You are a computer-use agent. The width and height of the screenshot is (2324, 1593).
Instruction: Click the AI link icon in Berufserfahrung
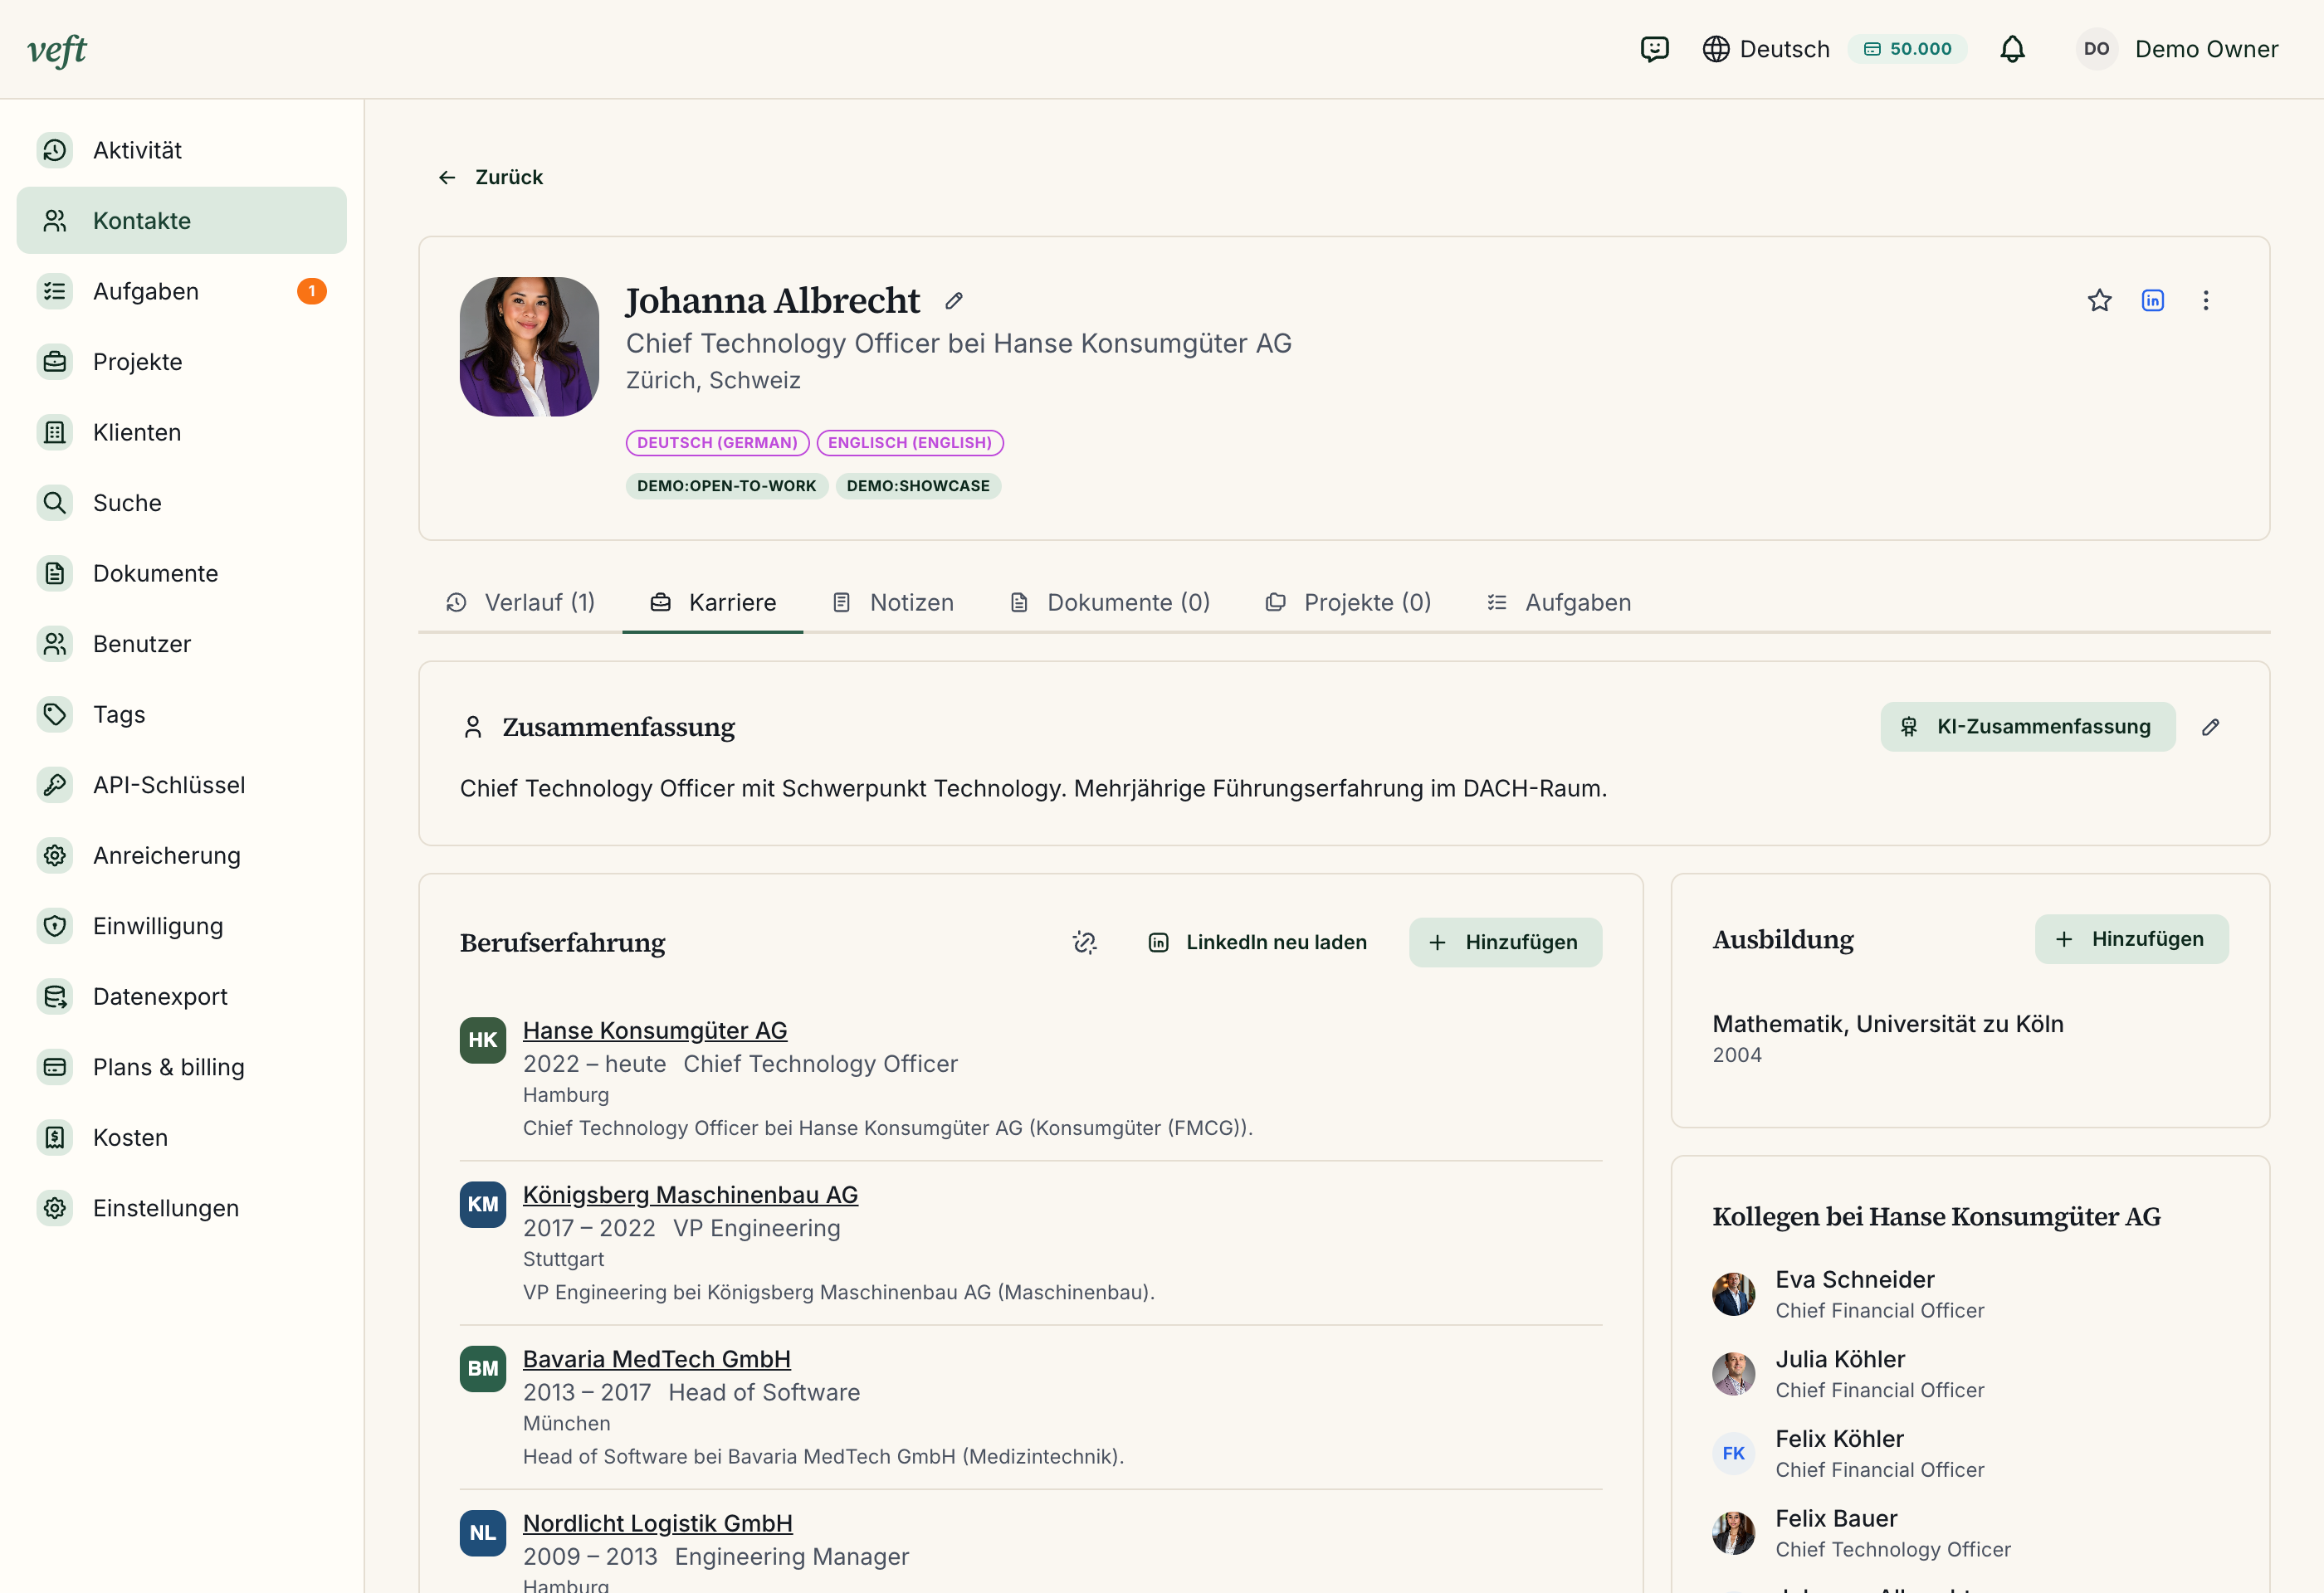1084,943
